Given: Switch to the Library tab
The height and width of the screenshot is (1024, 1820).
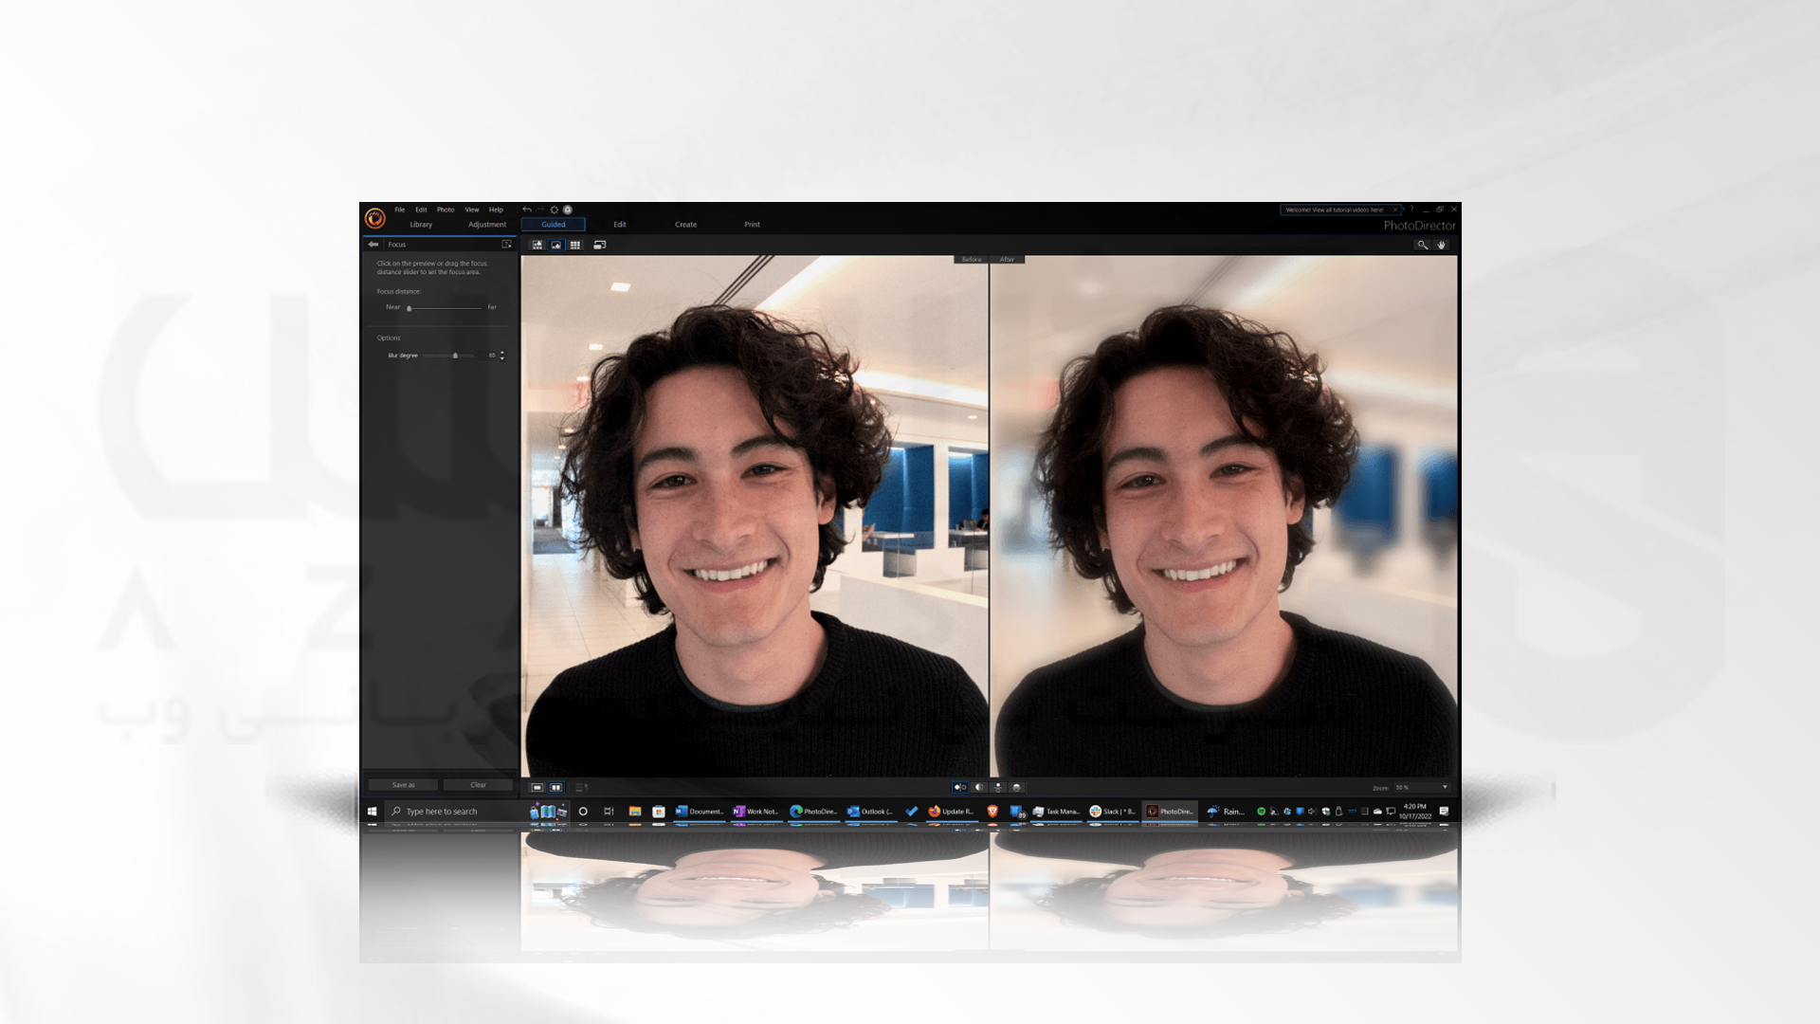Looking at the screenshot, I should tap(421, 225).
